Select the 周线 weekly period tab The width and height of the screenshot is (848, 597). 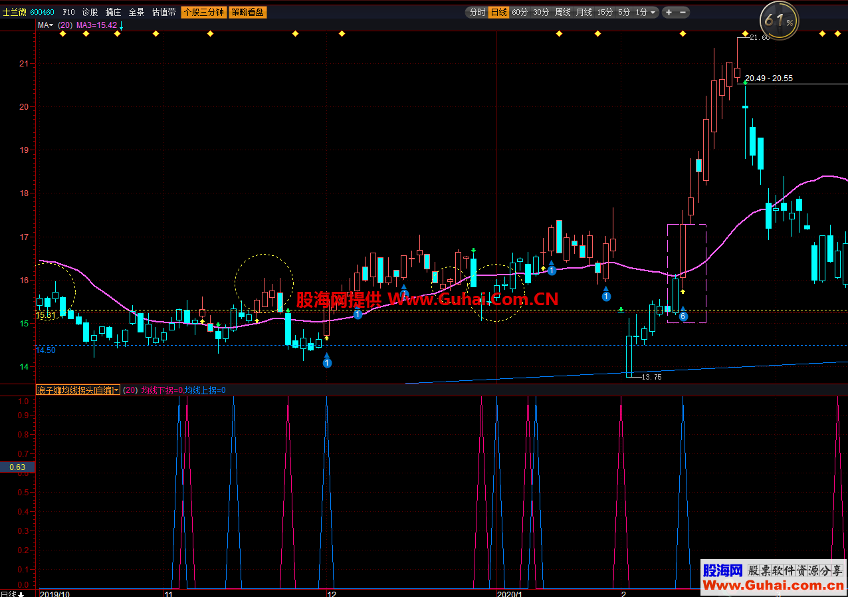click(x=562, y=12)
